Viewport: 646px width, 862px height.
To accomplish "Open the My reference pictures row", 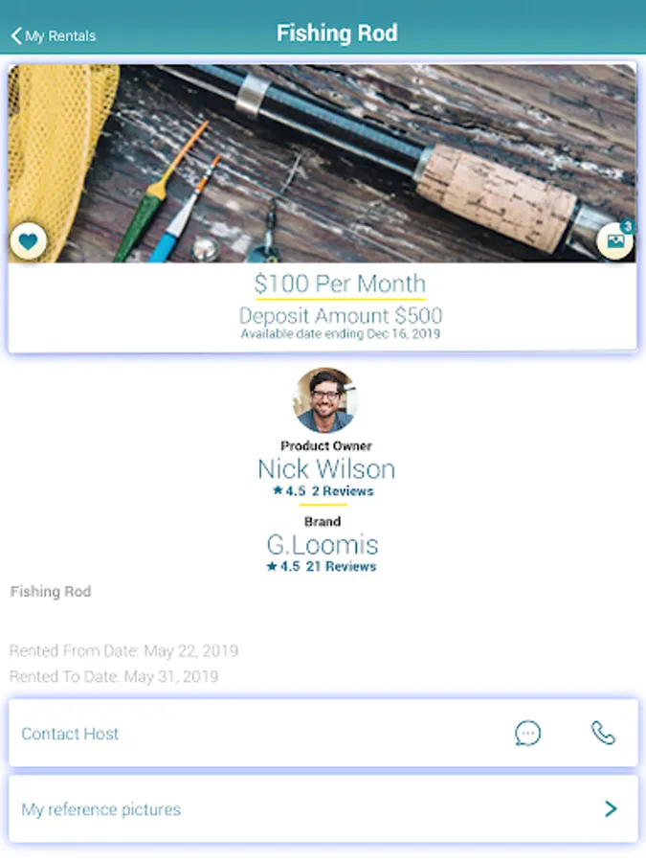I will pos(323,808).
